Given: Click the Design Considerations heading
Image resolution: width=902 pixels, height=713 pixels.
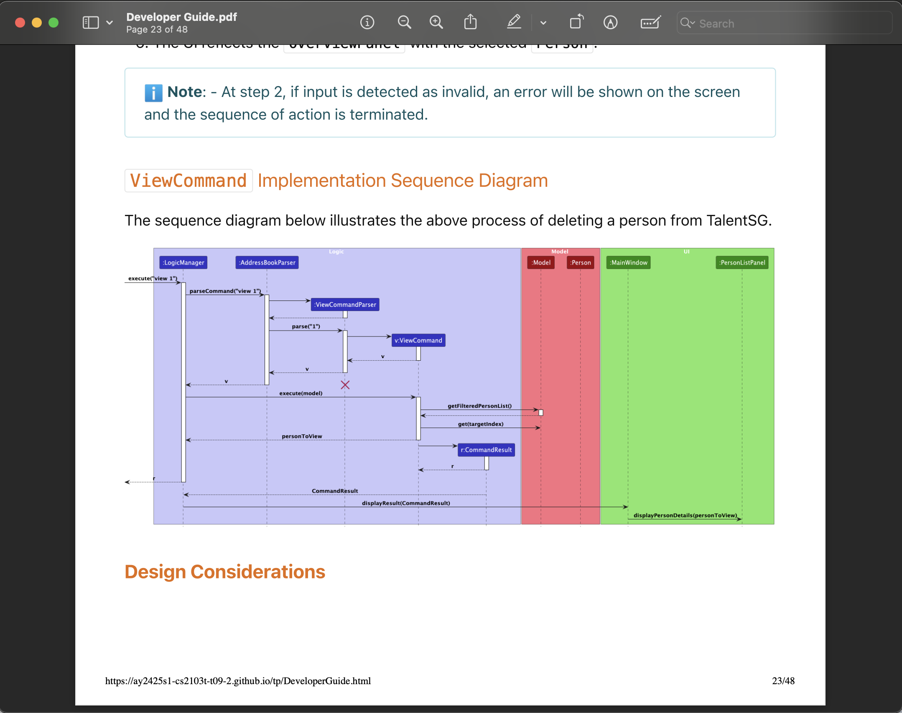Looking at the screenshot, I should pyautogui.click(x=225, y=571).
